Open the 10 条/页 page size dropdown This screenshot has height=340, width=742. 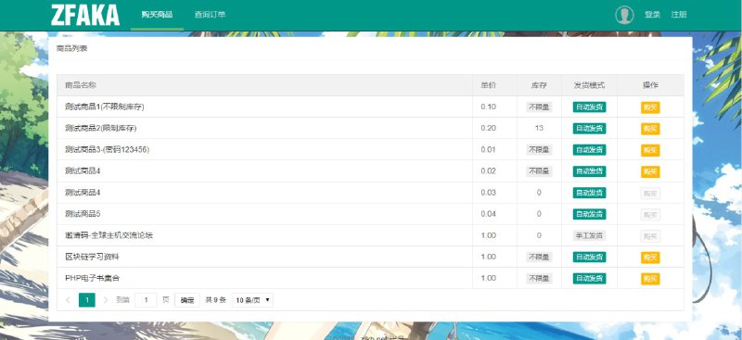pos(252,300)
